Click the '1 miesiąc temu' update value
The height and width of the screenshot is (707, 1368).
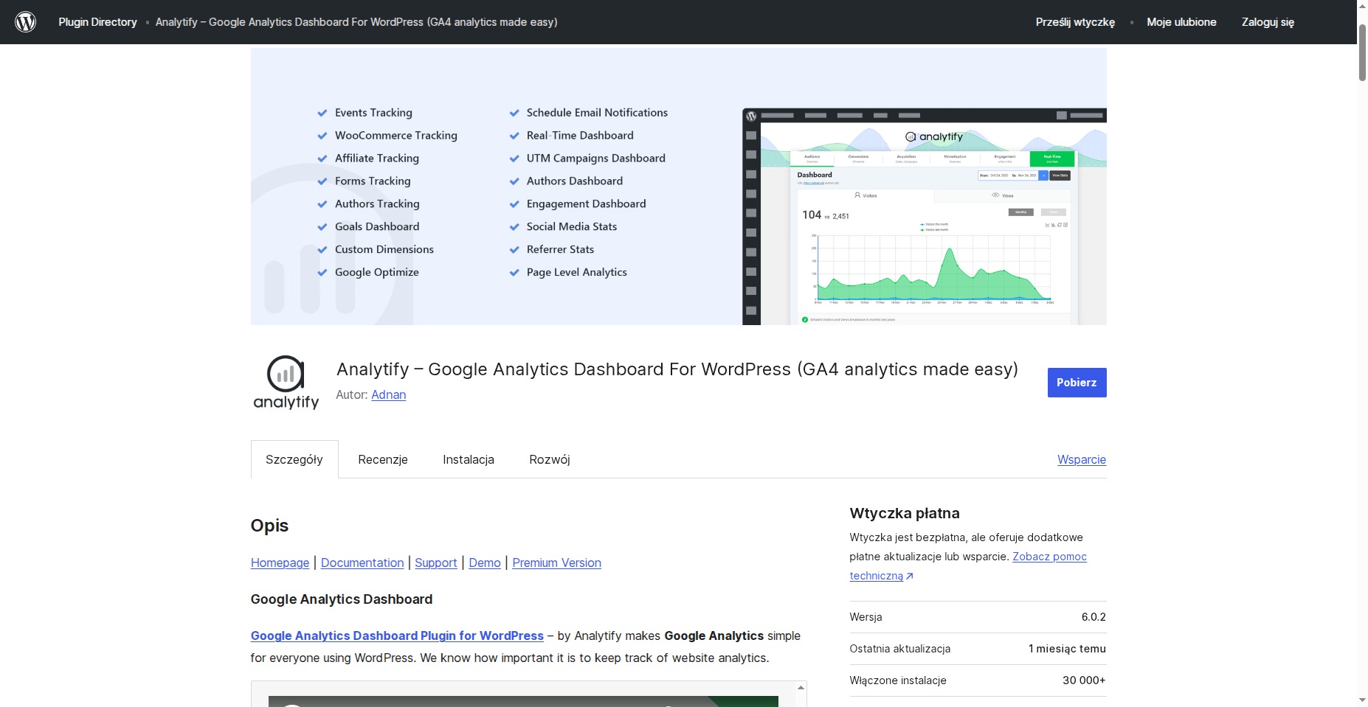click(x=1067, y=649)
